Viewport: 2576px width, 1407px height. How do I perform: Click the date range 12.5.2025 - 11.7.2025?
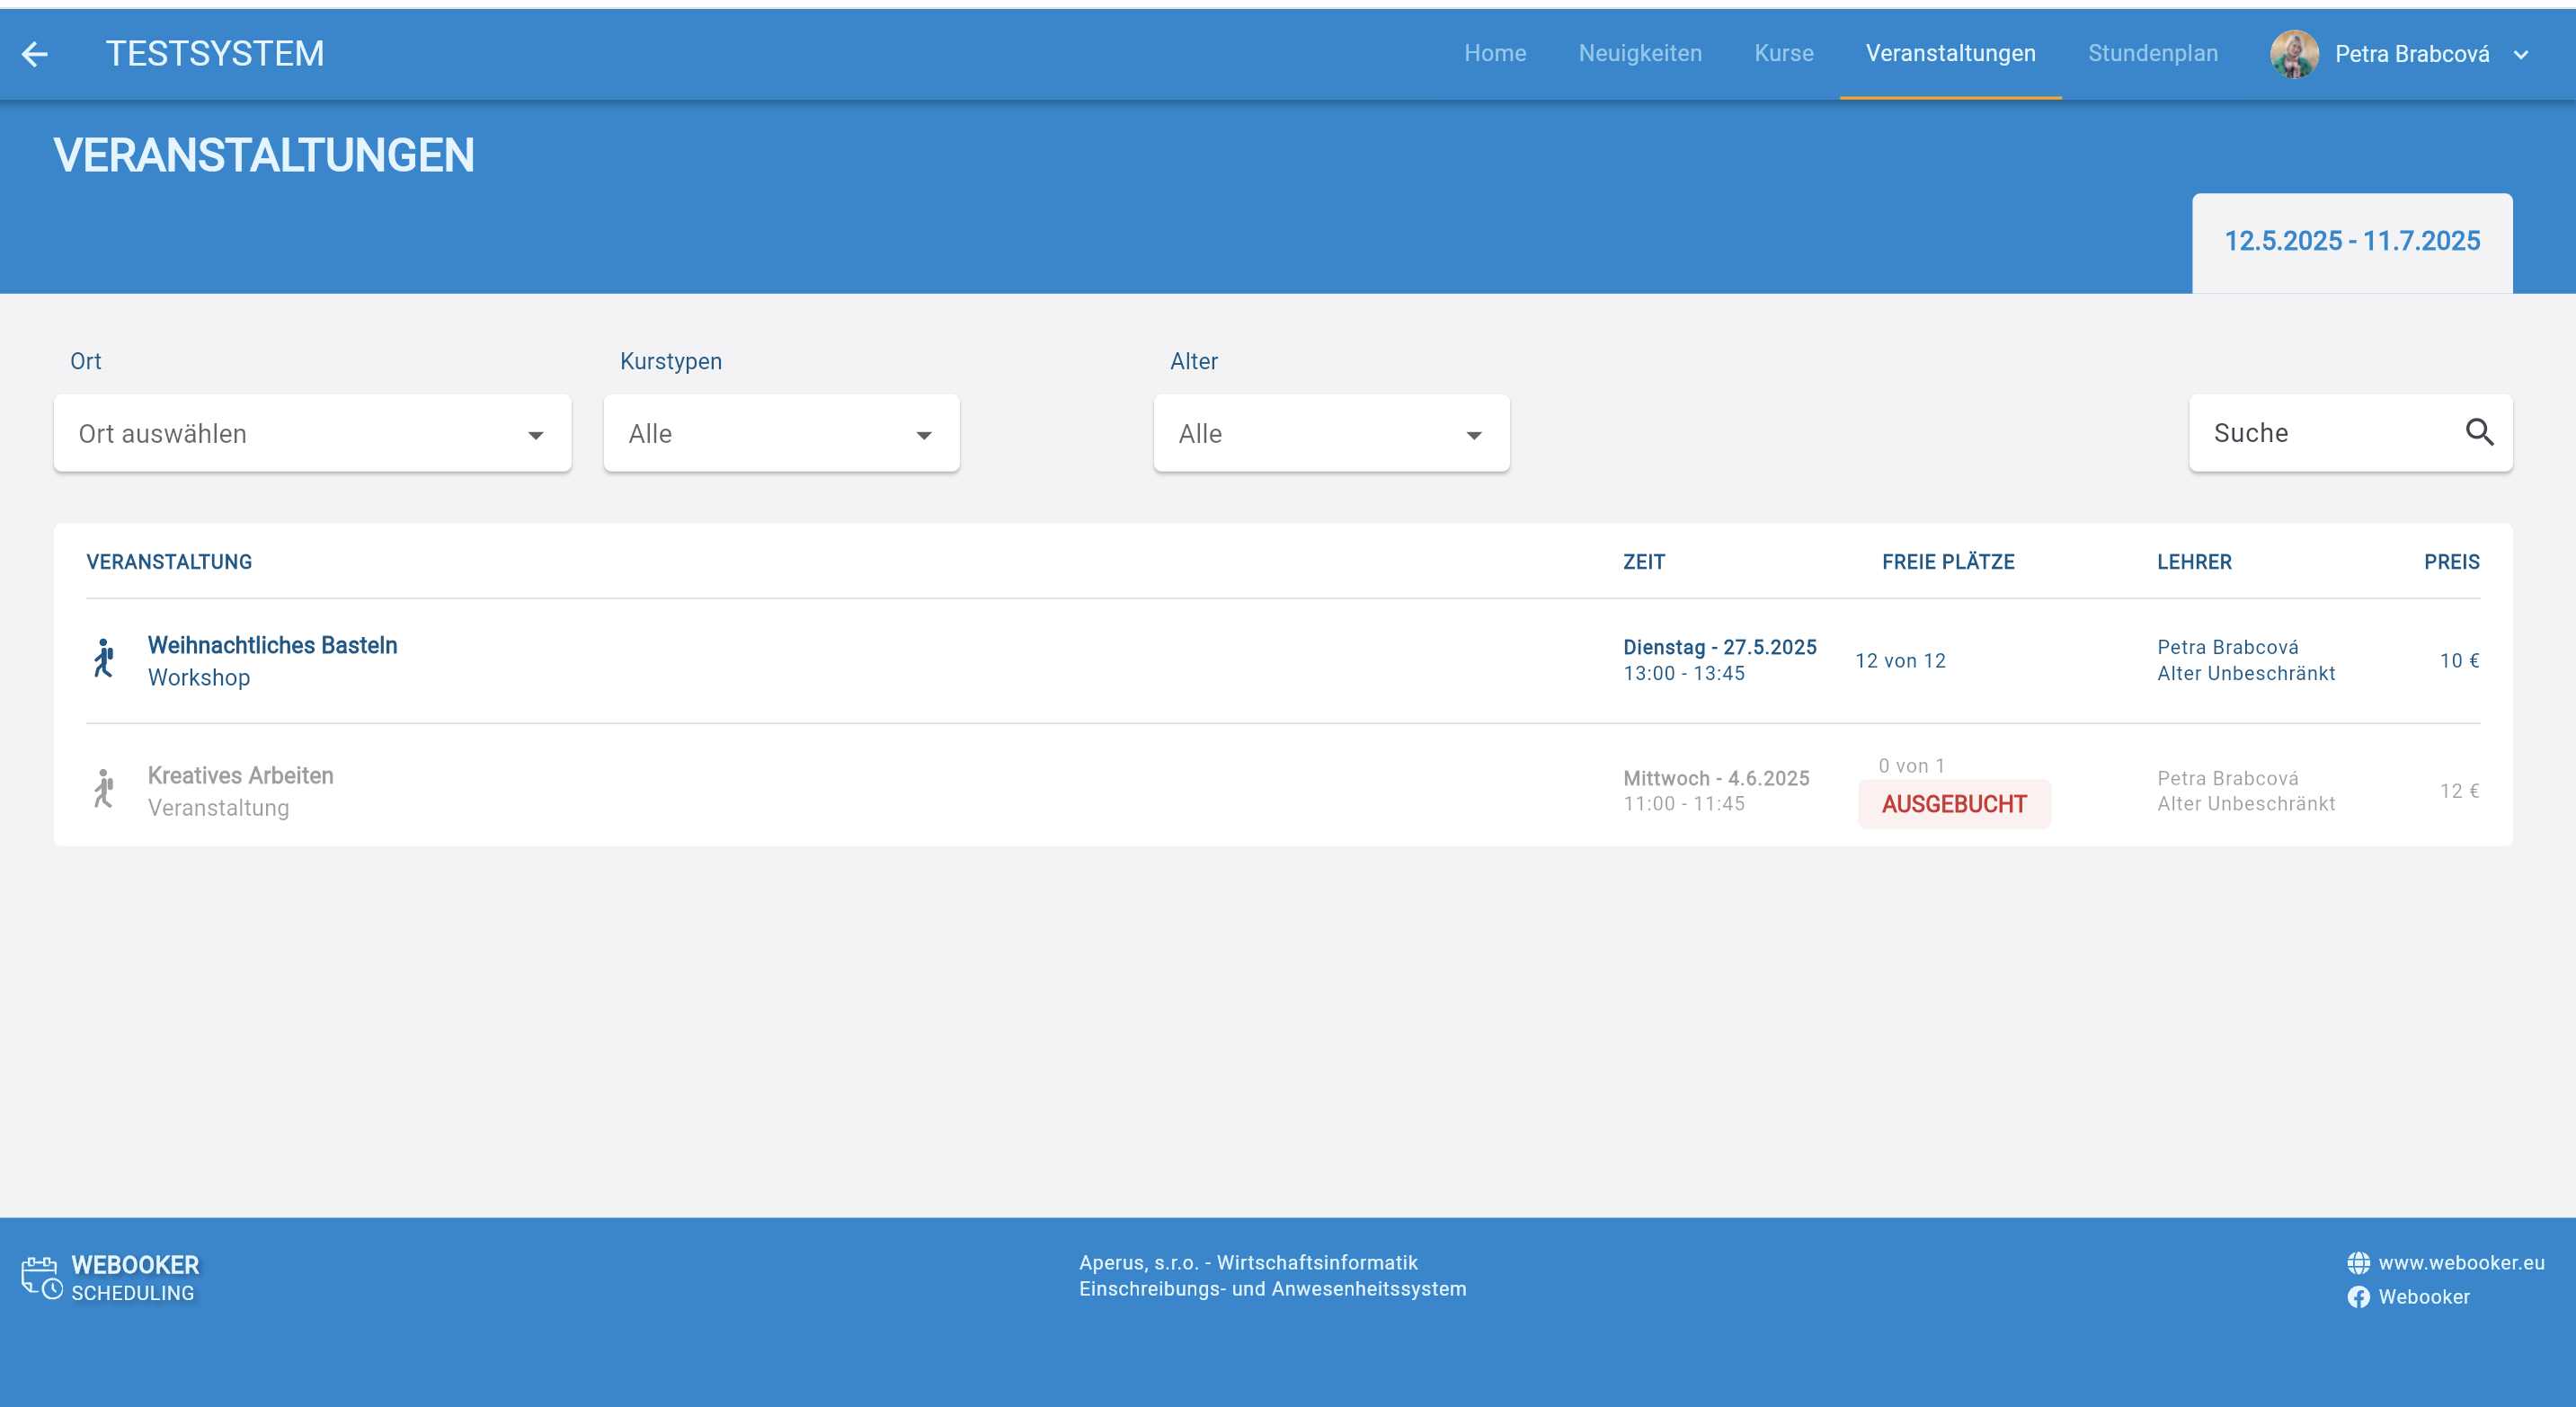point(2351,241)
